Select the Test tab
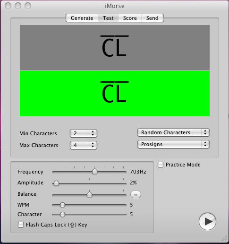229x244 pixels. click(x=108, y=18)
